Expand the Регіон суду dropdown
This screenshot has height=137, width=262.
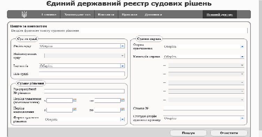click(x=123, y=46)
